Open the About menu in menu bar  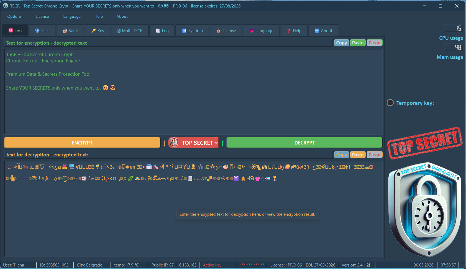(122, 16)
